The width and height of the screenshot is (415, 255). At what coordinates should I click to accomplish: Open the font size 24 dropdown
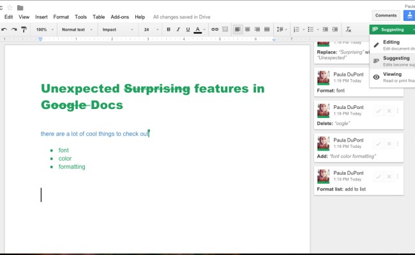pos(151,29)
